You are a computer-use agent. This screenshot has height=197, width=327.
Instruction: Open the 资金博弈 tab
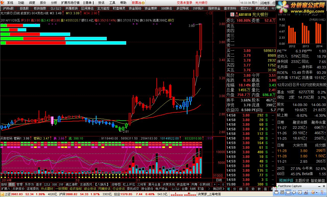click(151, 8)
